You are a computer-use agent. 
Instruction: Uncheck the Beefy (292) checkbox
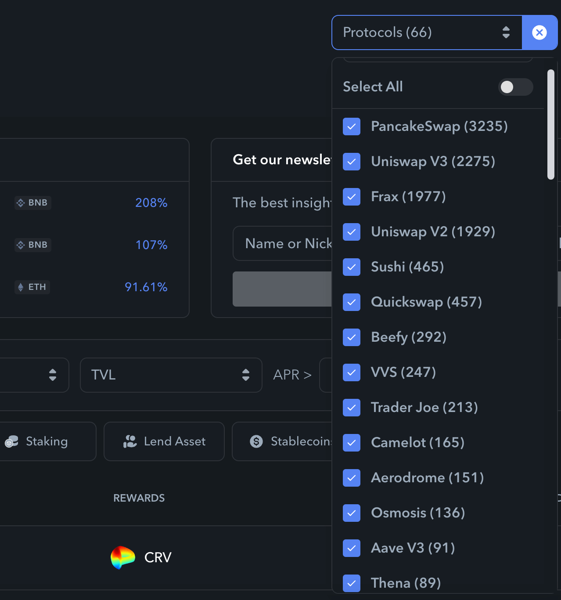click(352, 337)
